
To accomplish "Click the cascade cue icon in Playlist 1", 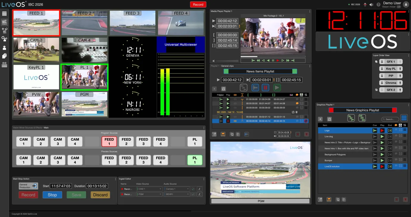I will (244, 88).
